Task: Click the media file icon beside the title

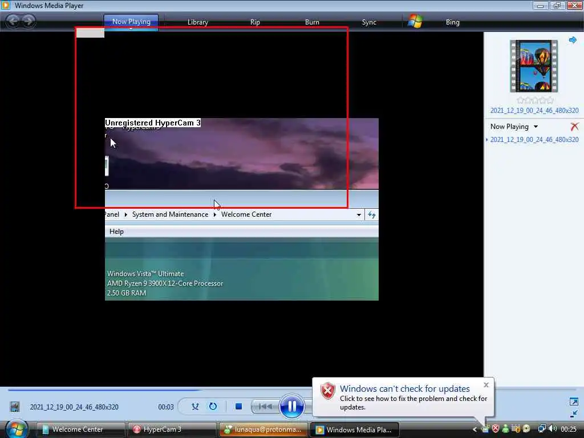Action: tap(14, 407)
